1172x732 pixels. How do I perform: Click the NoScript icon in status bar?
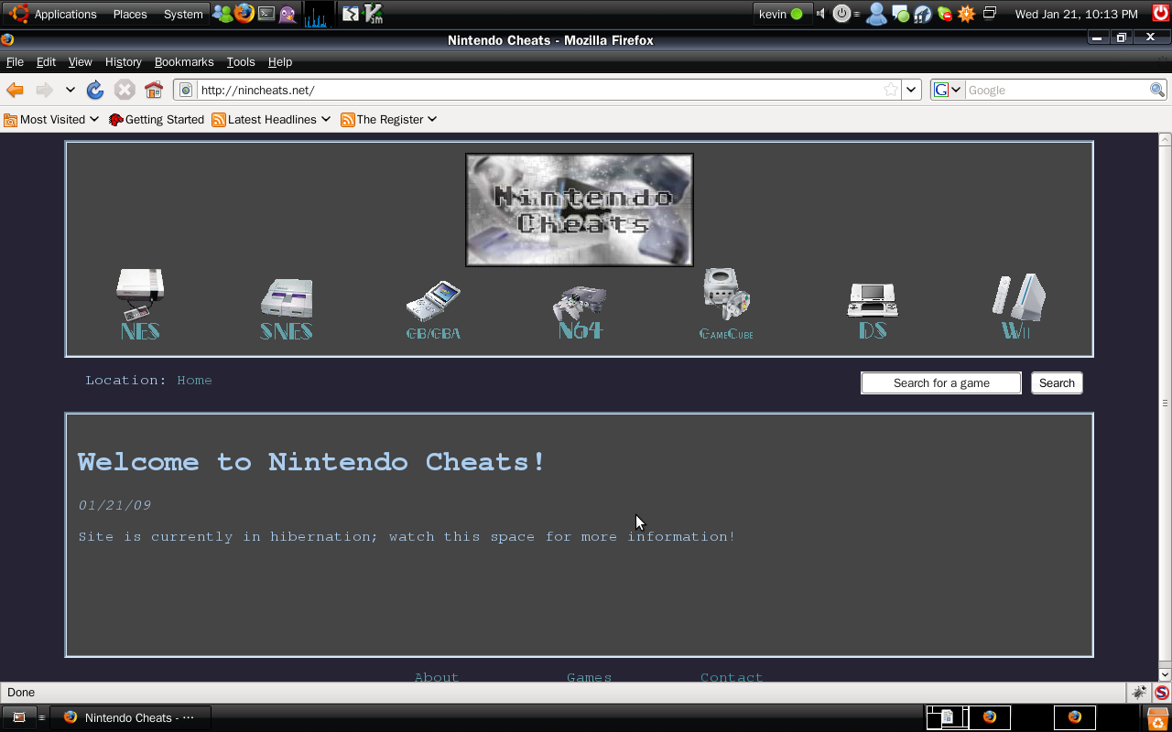(x=1161, y=693)
